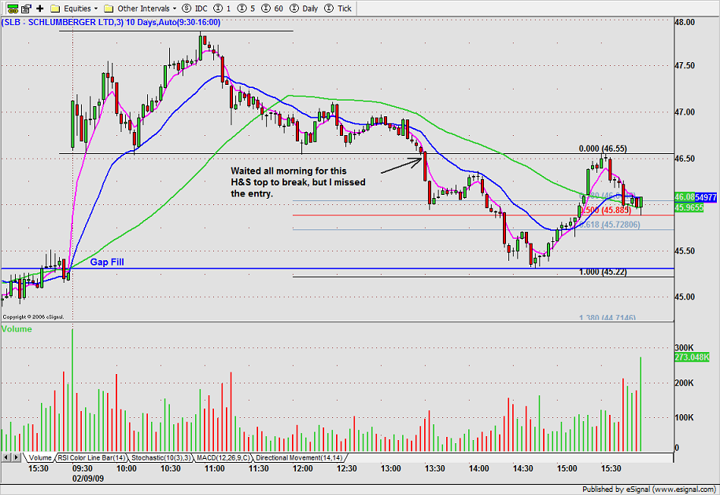The height and width of the screenshot is (495, 720).
Task: Select the RSI Color Line Bar(14) tab
Action: [91, 457]
